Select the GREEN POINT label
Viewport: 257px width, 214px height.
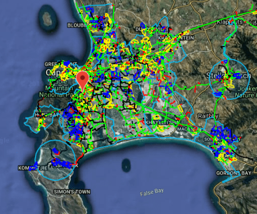[61, 64]
